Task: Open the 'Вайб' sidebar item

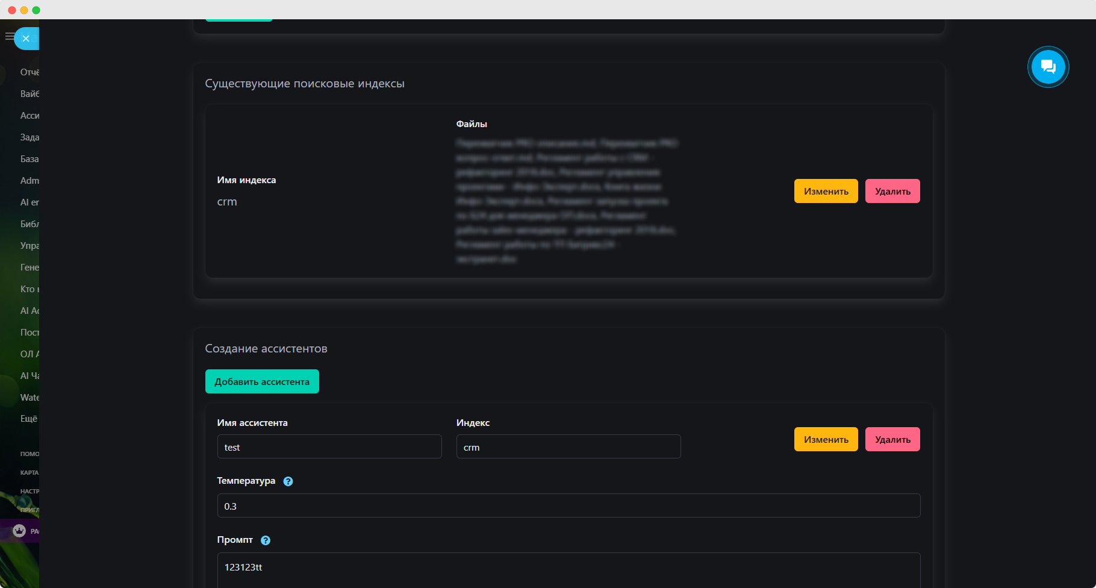Action: [30, 94]
